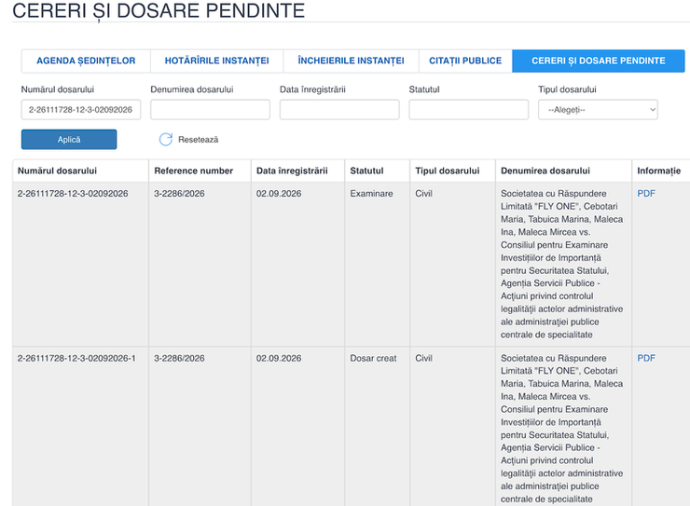This screenshot has height=506, width=690.
Task: Focus the Numărul dosarului input field
Action: point(81,109)
